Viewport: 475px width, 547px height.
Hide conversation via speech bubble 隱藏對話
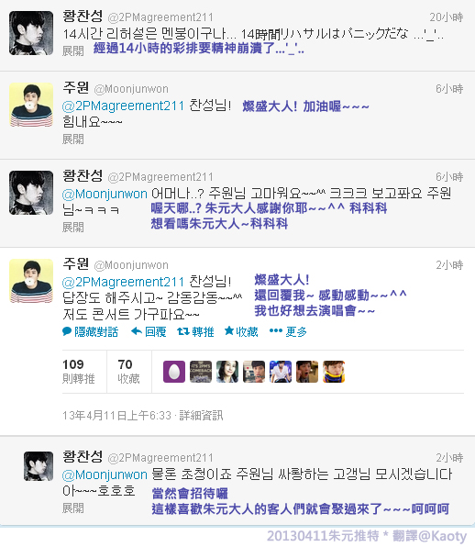[90, 331]
